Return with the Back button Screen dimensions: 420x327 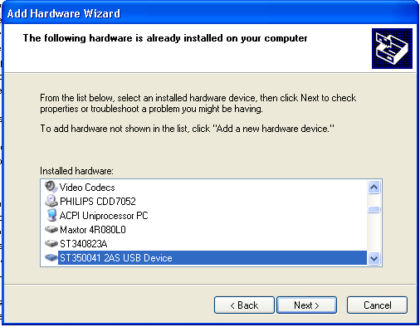[x=244, y=305]
